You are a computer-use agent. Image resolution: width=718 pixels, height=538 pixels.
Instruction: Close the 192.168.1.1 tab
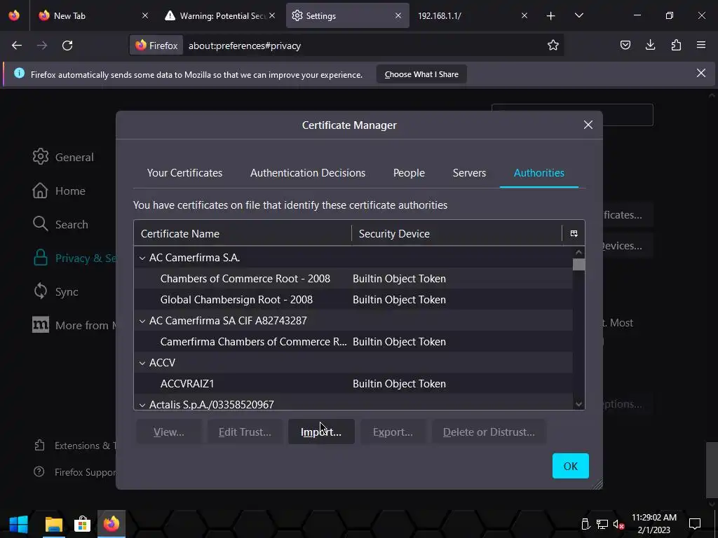(524, 15)
